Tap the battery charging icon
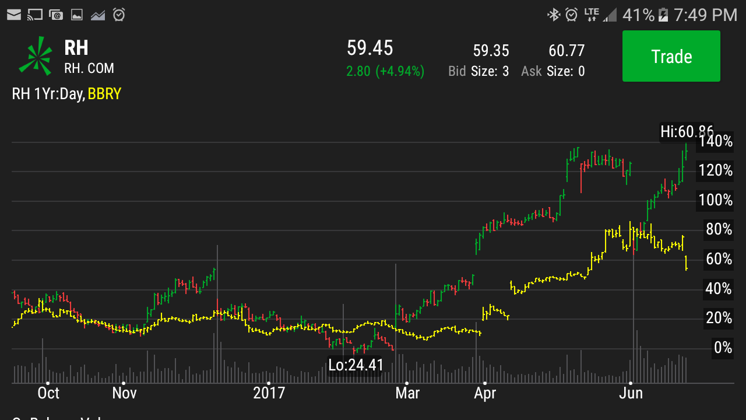The height and width of the screenshot is (420, 746). point(663,15)
